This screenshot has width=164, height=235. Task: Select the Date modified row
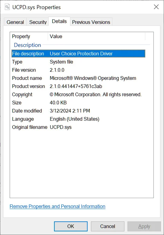pyautogui.click(x=78, y=111)
